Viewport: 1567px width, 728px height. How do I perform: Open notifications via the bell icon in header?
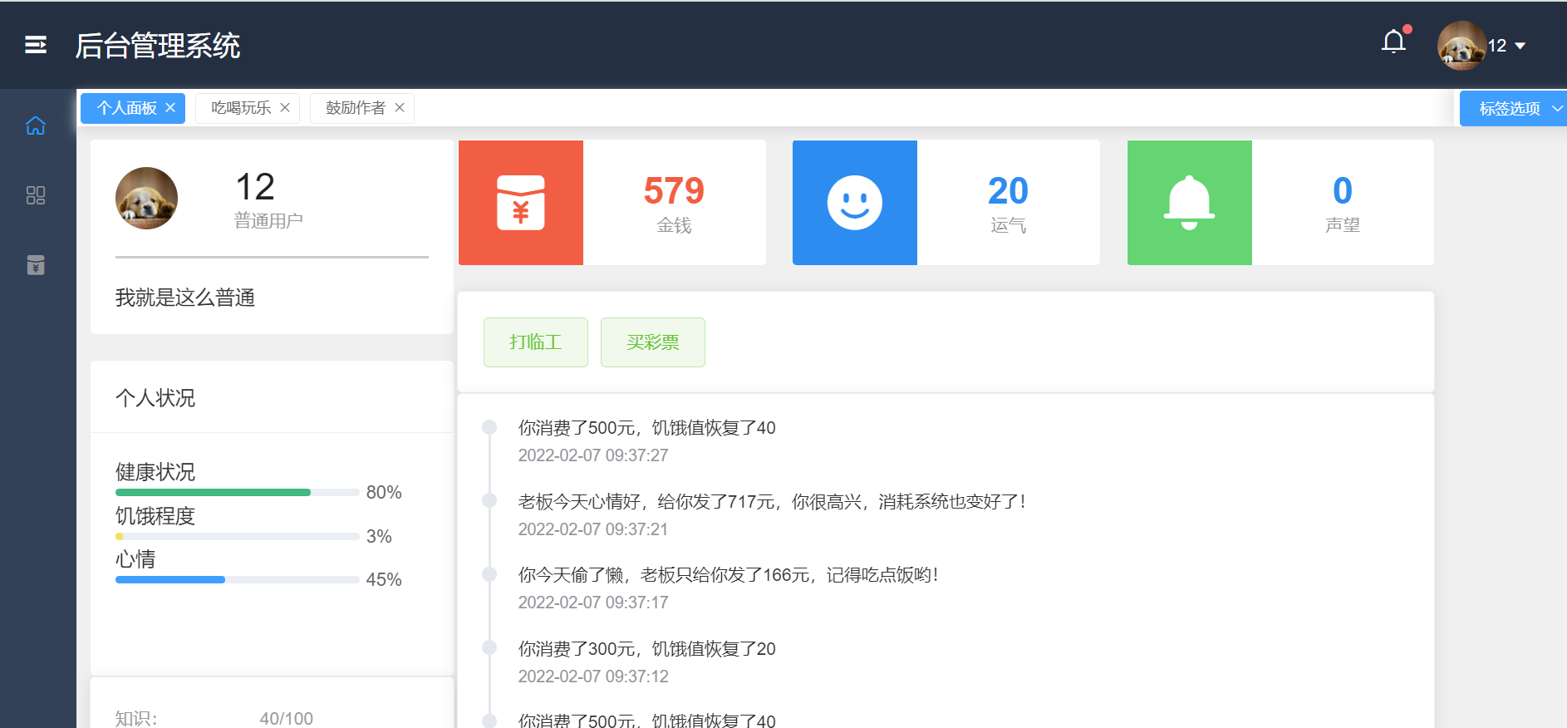1393,42
